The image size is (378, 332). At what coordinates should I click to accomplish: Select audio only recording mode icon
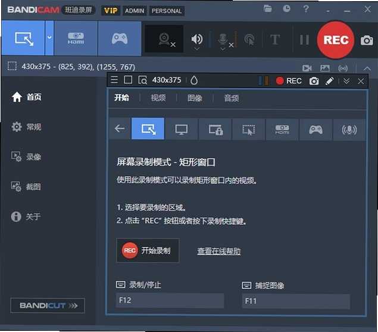click(x=349, y=130)
